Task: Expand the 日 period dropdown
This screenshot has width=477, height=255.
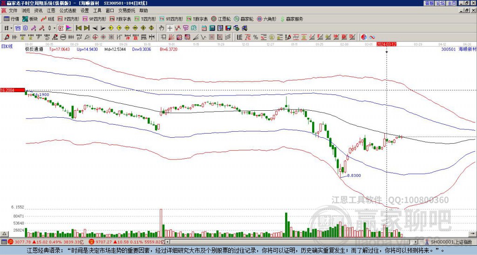Action: click(x=11, y=28)
